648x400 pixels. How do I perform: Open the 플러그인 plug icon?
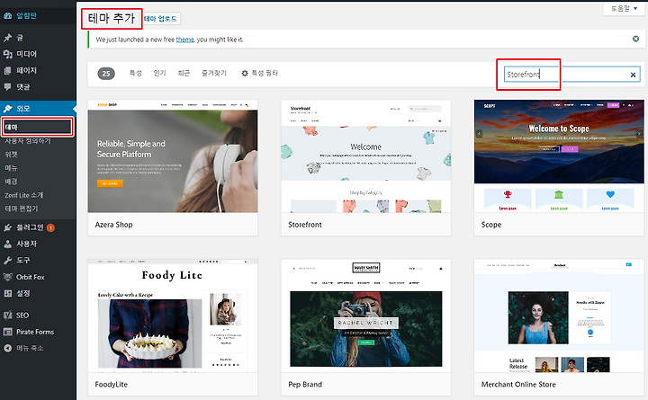click(7, 227)
